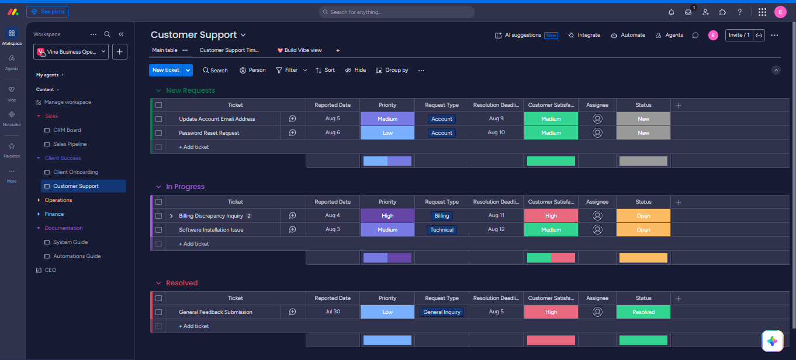Viewport: 796px width, 360px height.
Task: Open the help question mark icon
Action: [x=739, y=12]
